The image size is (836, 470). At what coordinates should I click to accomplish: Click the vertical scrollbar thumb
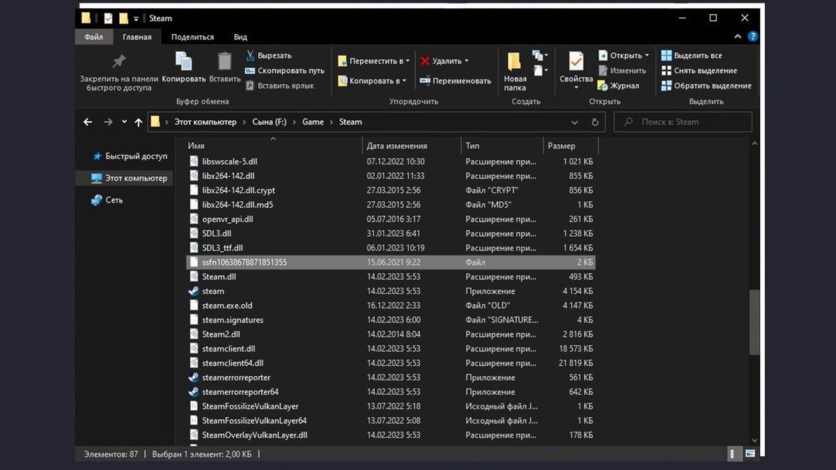(x=754, y=322)
